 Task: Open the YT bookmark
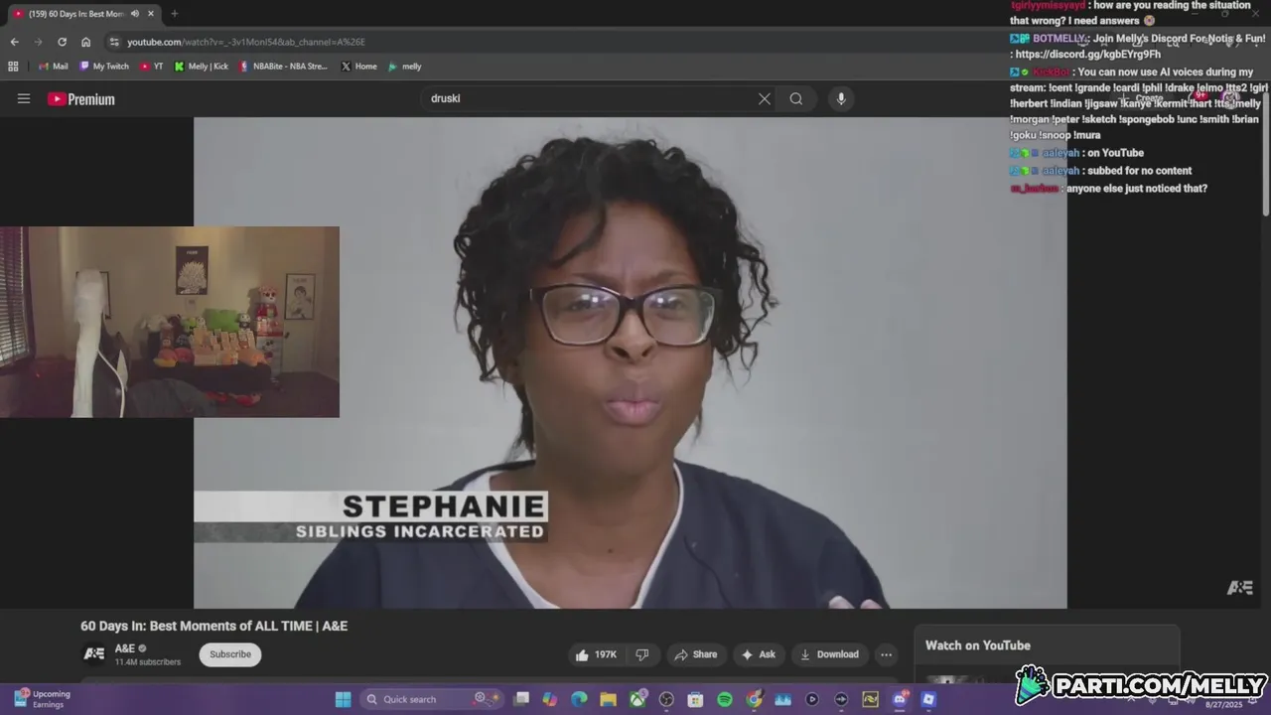152,67
